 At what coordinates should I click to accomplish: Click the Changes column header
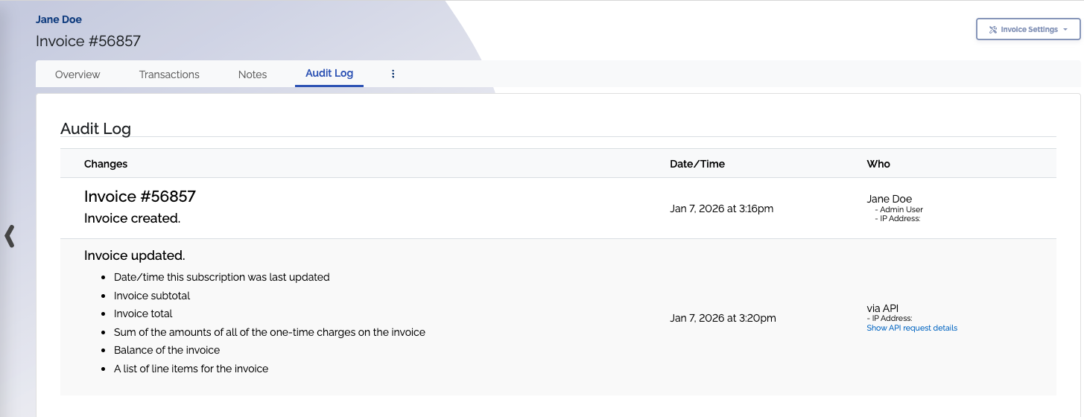coord(106,164)
